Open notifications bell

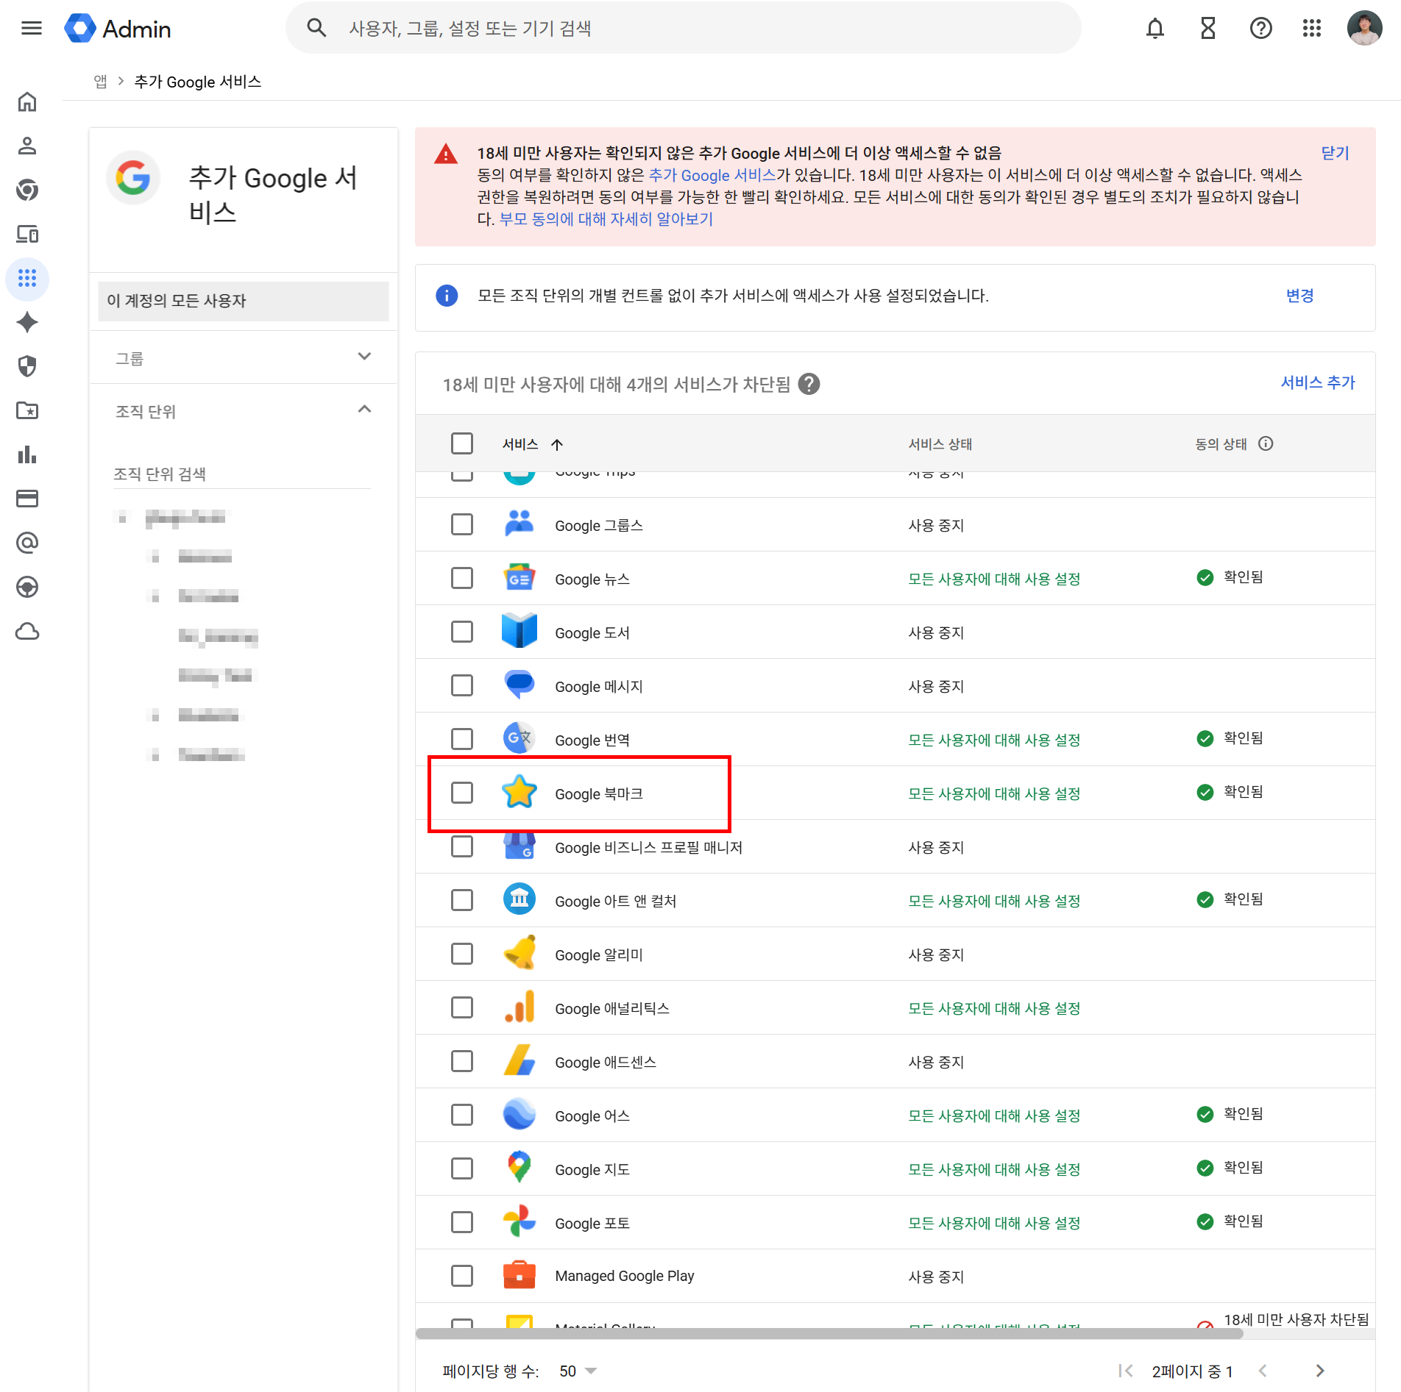pos(1155,29)
